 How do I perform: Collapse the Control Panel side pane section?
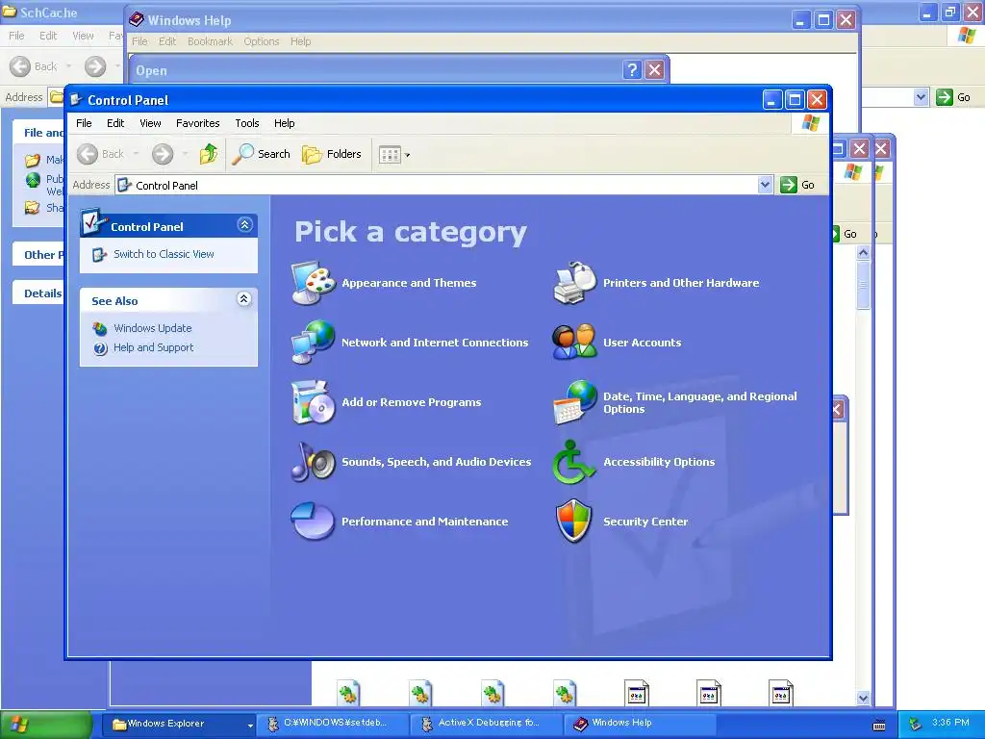pos(244,225)
